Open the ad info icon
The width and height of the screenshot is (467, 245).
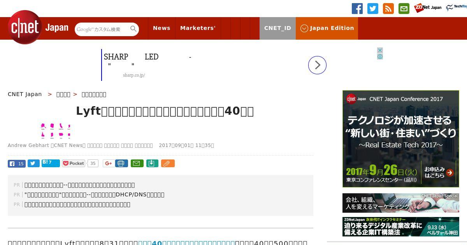coord(380,56)
